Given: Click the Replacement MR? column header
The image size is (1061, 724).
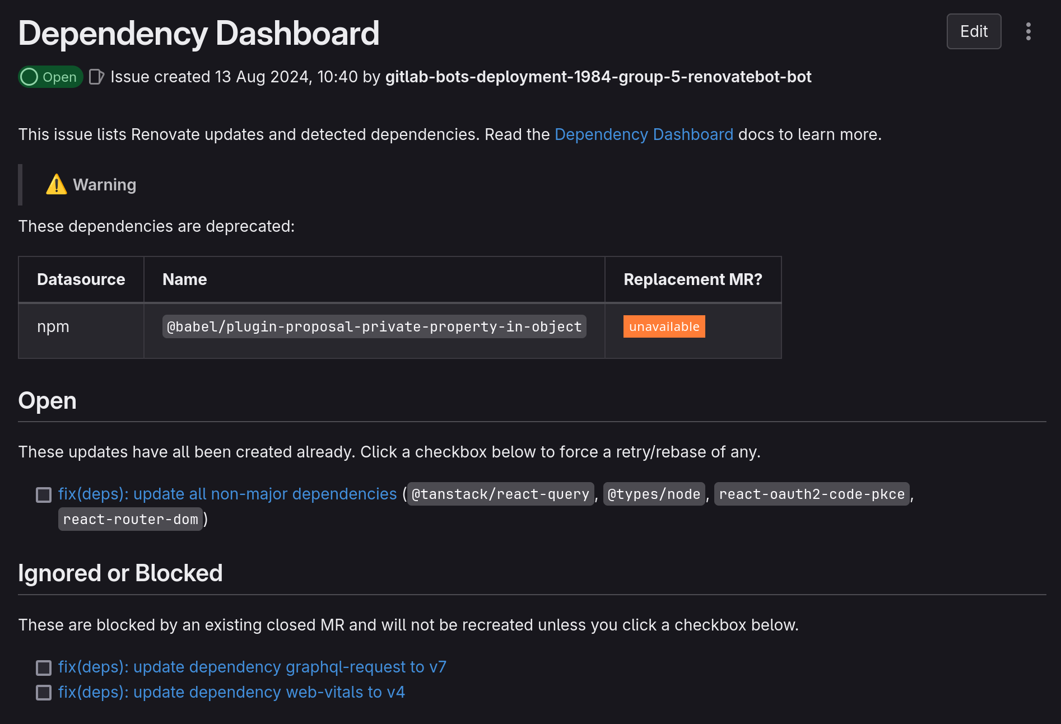Looking at the screenshot, I should pyautogui.click(x=693, y=279).
